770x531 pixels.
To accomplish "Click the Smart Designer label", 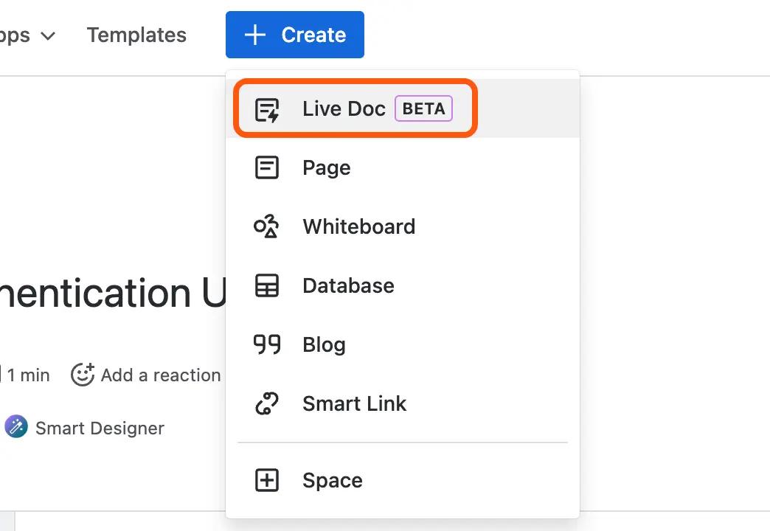I will (100, 428).
